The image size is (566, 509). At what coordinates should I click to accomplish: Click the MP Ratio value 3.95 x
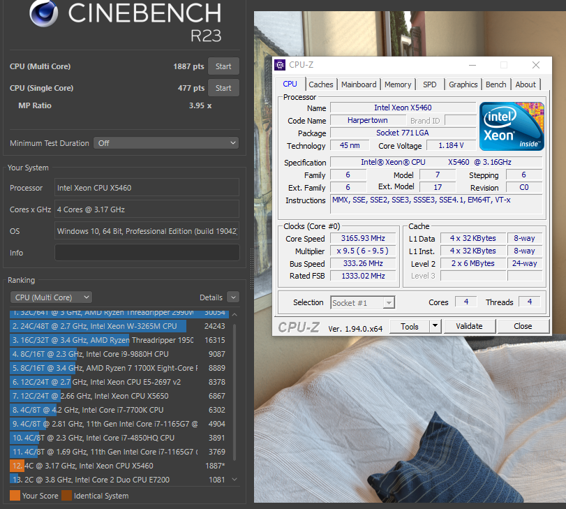200,105
